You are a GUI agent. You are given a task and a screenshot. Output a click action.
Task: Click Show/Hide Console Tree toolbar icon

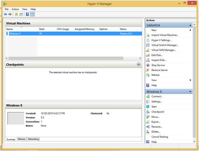point(21,14)
